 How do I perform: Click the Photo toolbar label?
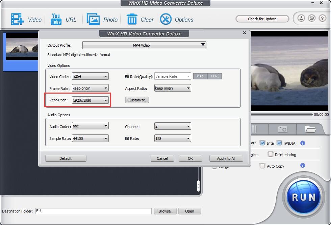point(110,20)
